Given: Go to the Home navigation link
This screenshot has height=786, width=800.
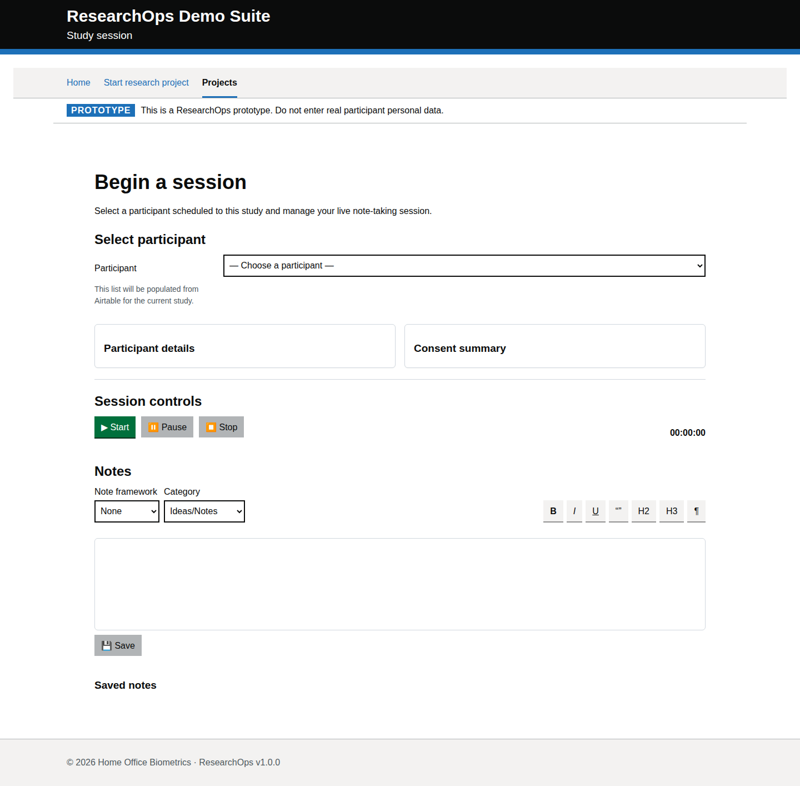Looking at the screenshot, I should click(x=78, y=82).
